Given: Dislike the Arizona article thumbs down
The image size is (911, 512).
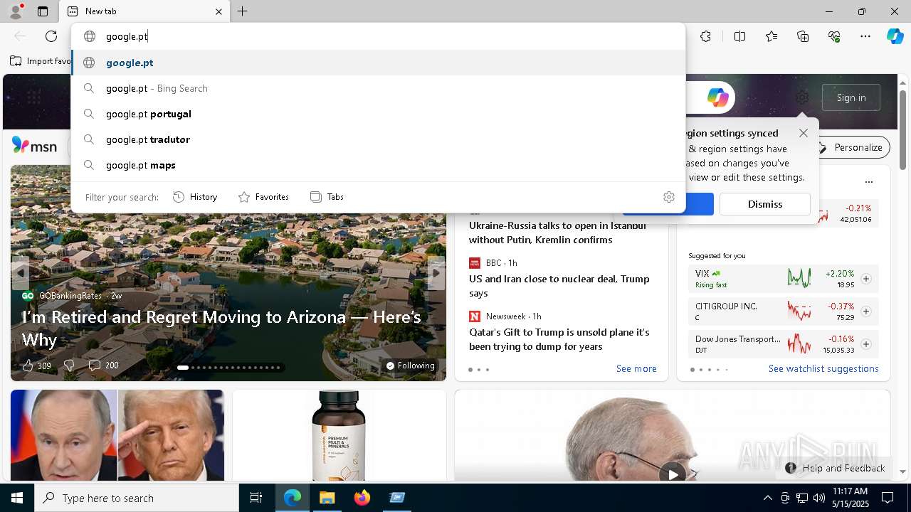Looking at the screenshot, I should point(69,366).
